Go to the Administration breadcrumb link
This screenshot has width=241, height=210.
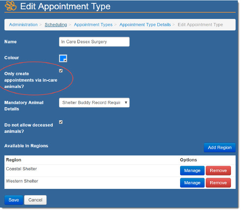[23, 25]
